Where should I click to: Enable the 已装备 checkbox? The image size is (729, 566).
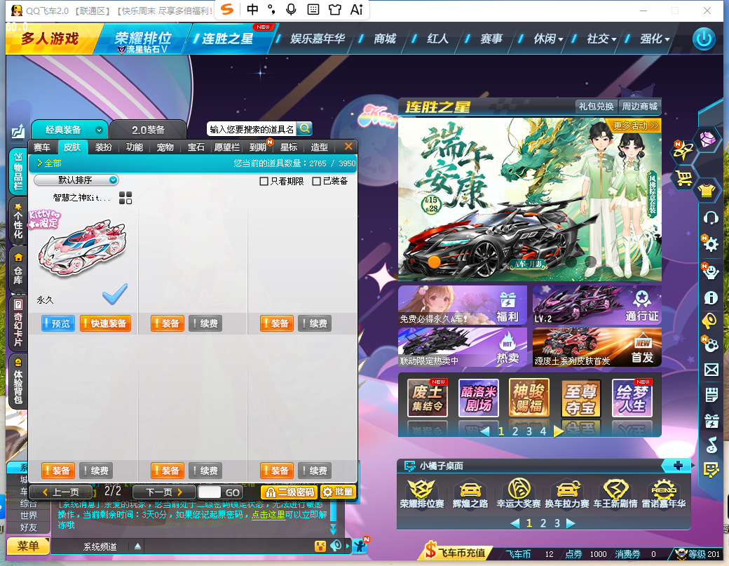click(x=317, y=182)
